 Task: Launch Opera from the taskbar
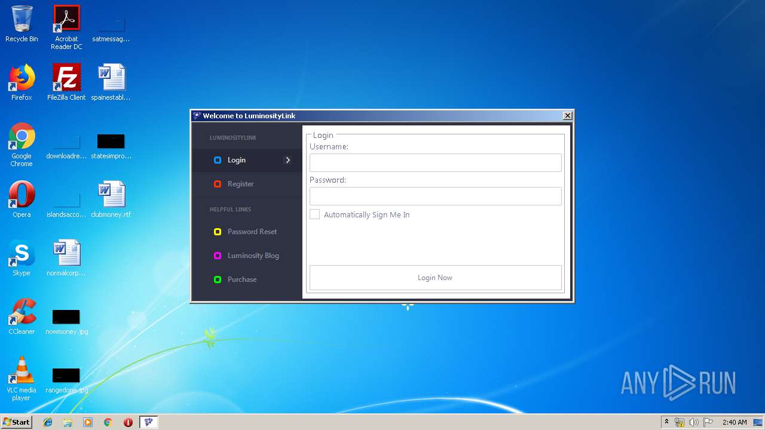tap(128, 422)
